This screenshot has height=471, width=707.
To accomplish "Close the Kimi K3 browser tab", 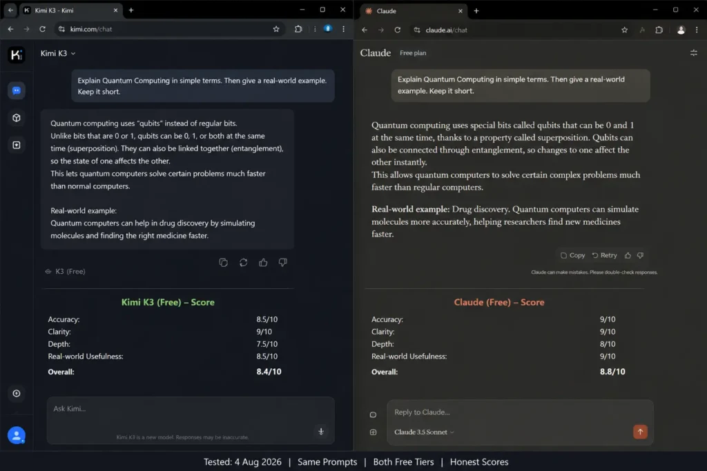I will click(x=115, y=10).
